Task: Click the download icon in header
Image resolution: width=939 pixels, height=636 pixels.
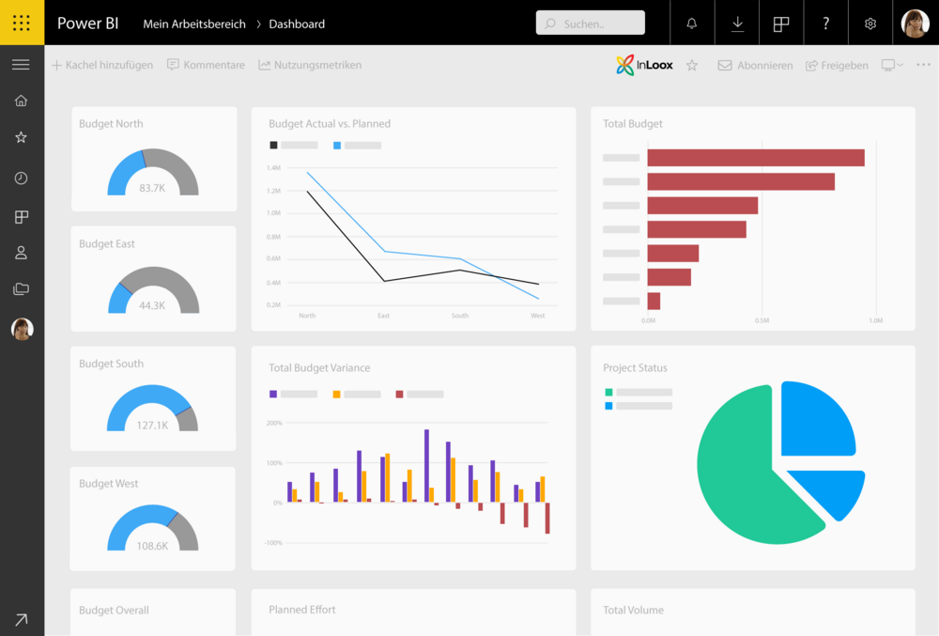Action: point(737,23)
